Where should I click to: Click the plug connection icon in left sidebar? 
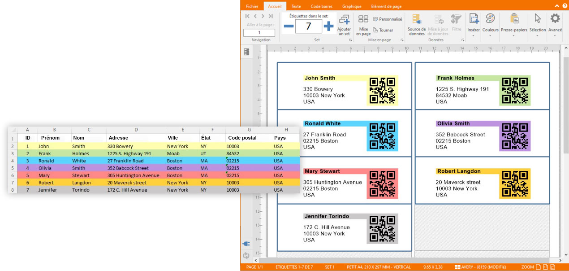246,244
